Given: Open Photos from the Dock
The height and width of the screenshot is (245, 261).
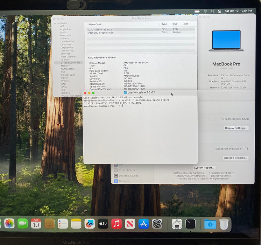Looking at the screenshot, I should 9,224.
